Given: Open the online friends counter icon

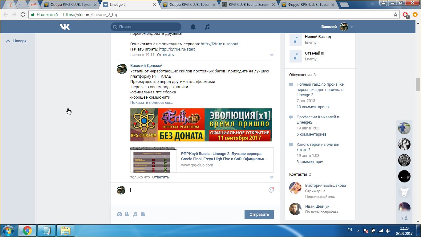Looking at the screenshot, I should point(404,218).
